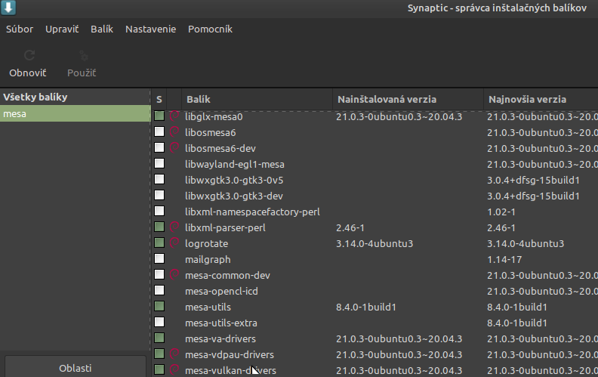
Task: Tick the mailgraph package checkbox
Action: pos(159,259)
